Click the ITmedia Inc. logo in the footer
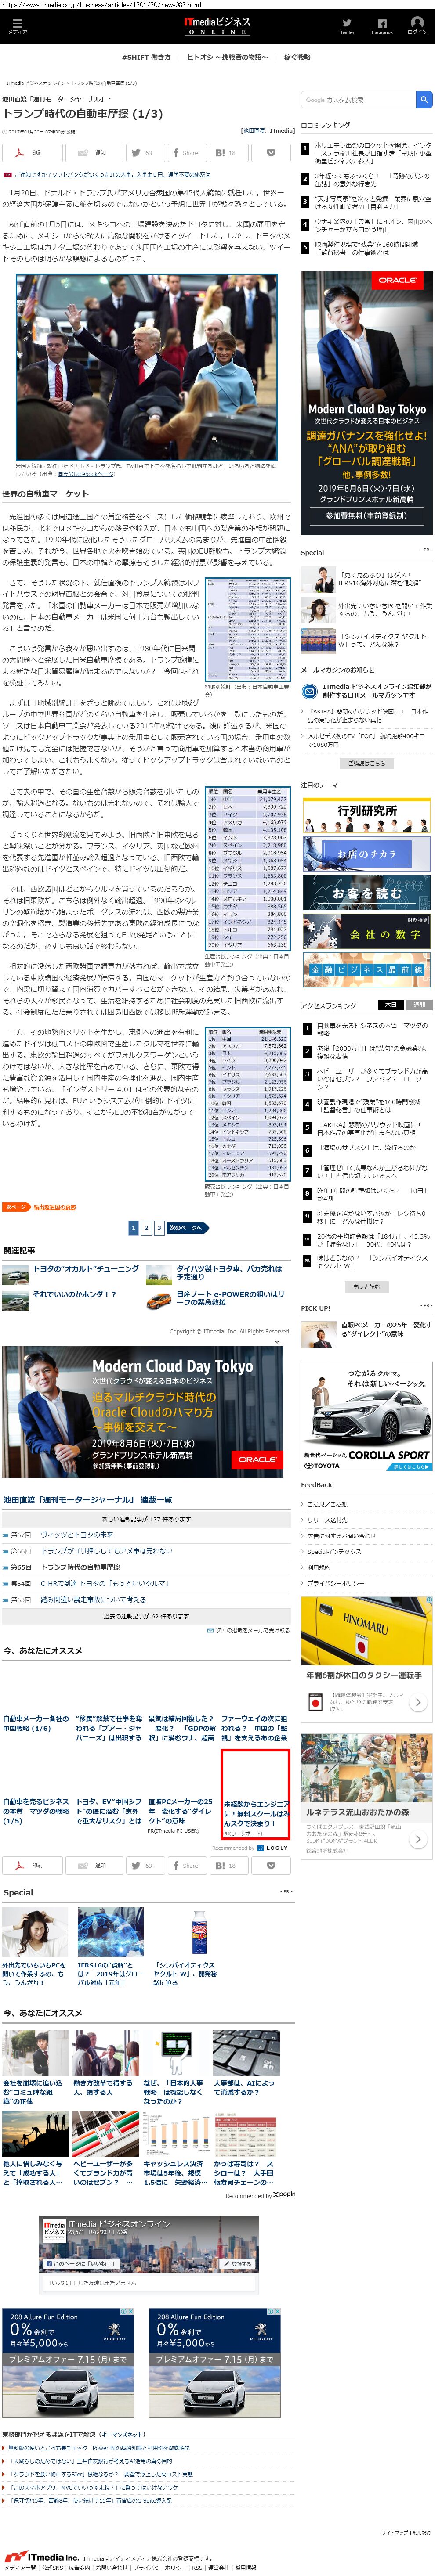This screenshot has height=2576, width=435. pos(42,2556)
